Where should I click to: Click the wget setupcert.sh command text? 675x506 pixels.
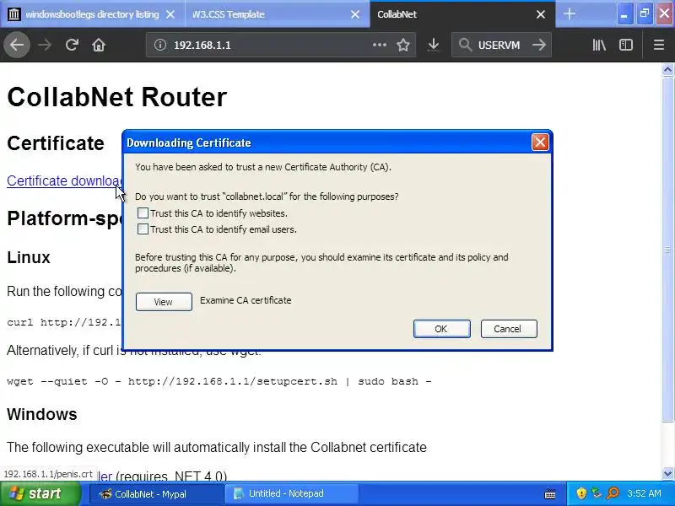point(219,381)
